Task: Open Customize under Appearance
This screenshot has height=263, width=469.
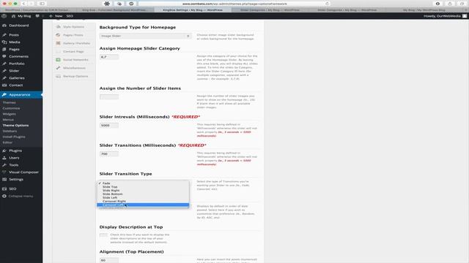Action: [11, 108]
